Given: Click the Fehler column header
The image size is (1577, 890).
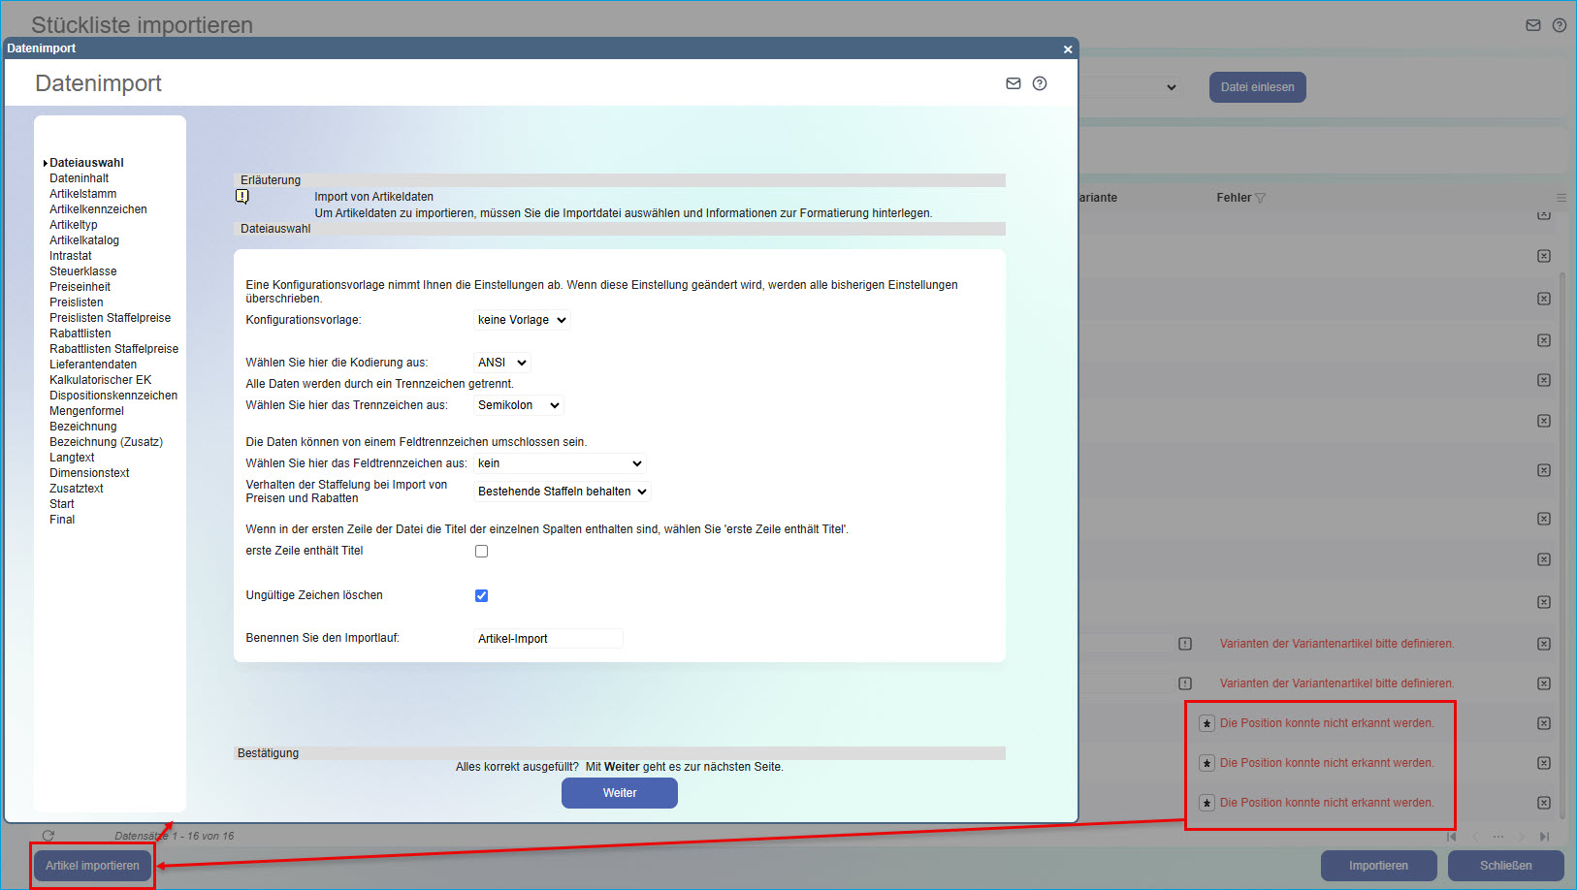Looking at the screenshot, I should (x=1234, y=198).
